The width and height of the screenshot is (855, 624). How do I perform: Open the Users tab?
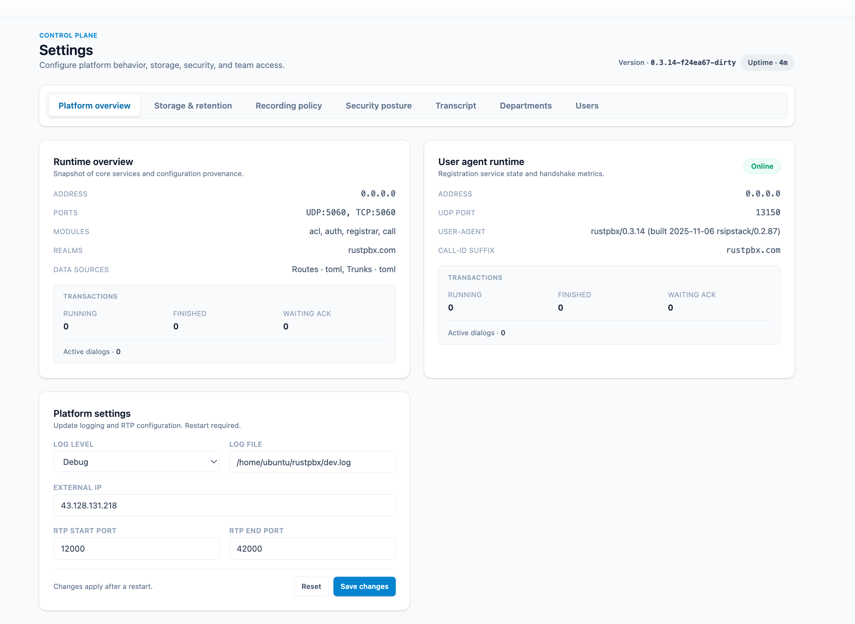(x=587, y=106)
